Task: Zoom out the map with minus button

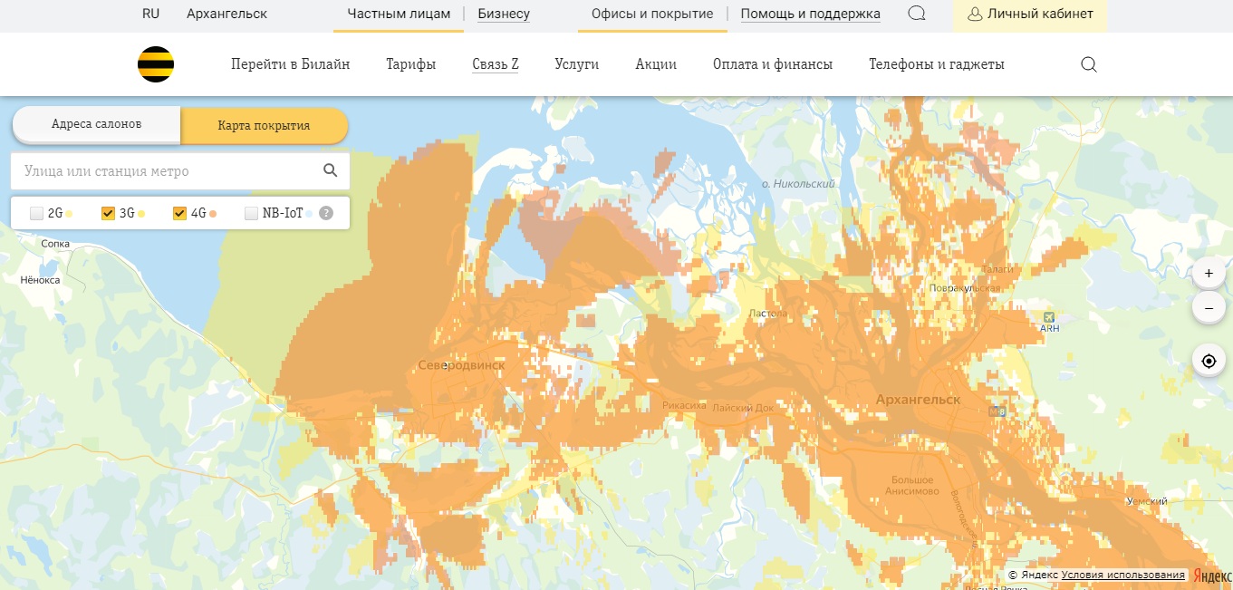Action: tap(1209, 308)
